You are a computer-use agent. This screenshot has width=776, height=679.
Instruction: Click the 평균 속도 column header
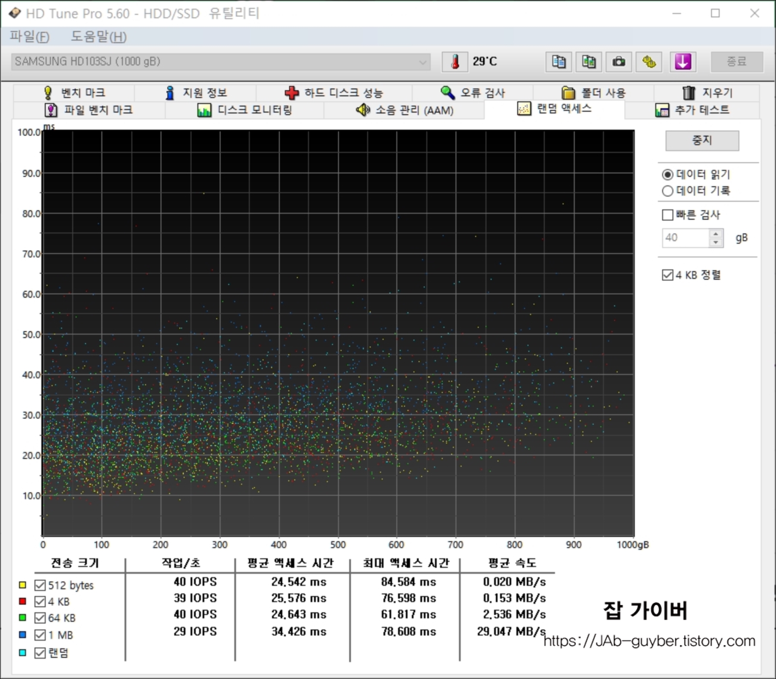tap(512, 563)
